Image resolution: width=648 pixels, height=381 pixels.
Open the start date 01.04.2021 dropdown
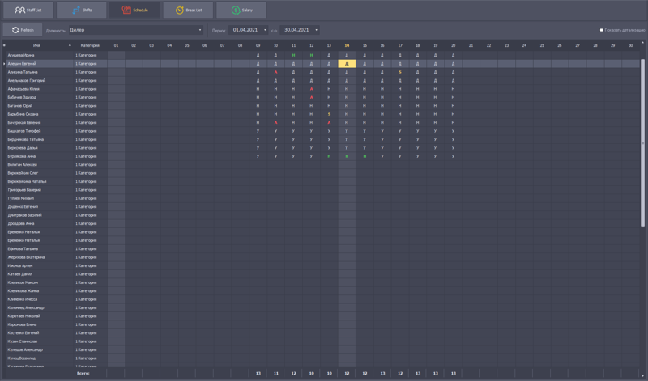point(264,30)
